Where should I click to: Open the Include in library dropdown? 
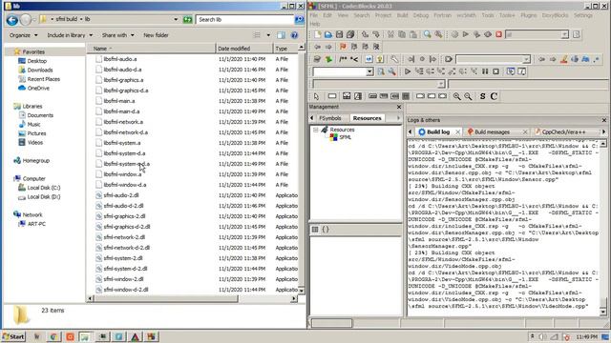(70, 35)
